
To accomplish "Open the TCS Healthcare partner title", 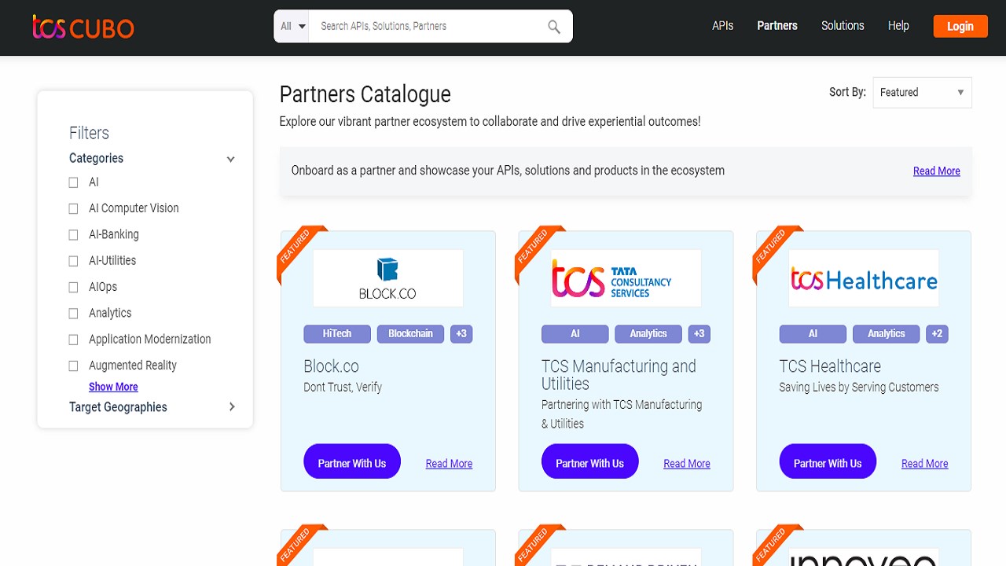I will [x=830, y=366].
